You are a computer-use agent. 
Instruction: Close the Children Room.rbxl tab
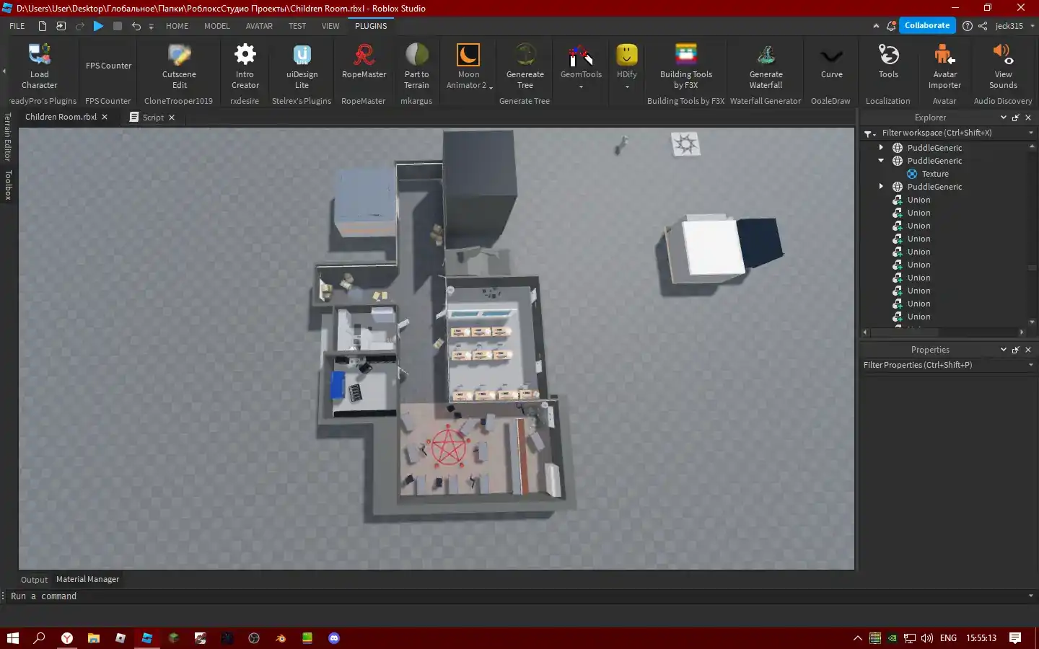105,117
